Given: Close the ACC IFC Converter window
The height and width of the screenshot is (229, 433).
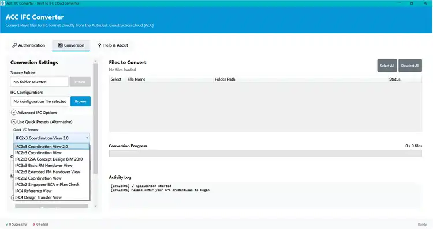Looking at the screenshot, I should [425, 3].
